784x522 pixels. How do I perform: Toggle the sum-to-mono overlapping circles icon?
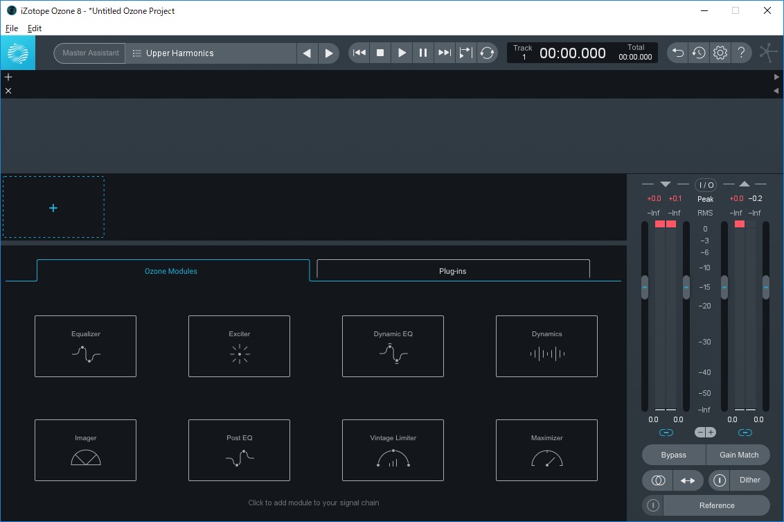click(x=658, y=480)
